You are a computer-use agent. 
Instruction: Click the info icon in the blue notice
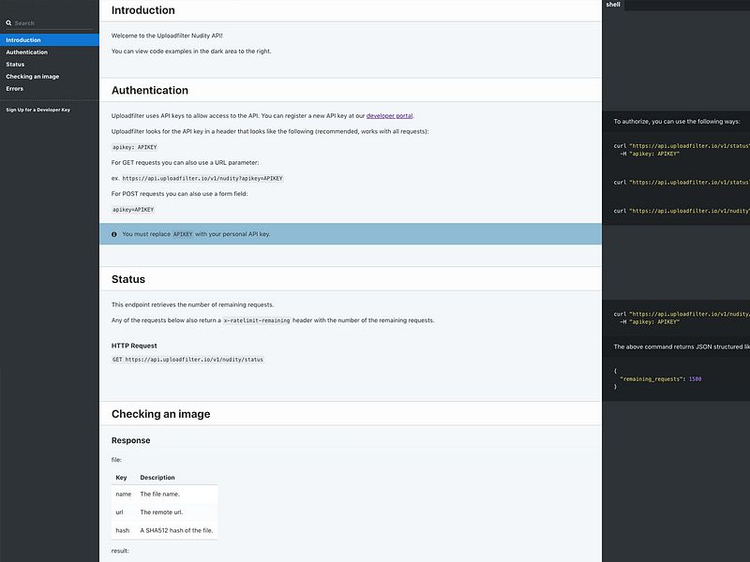(113, 234)
